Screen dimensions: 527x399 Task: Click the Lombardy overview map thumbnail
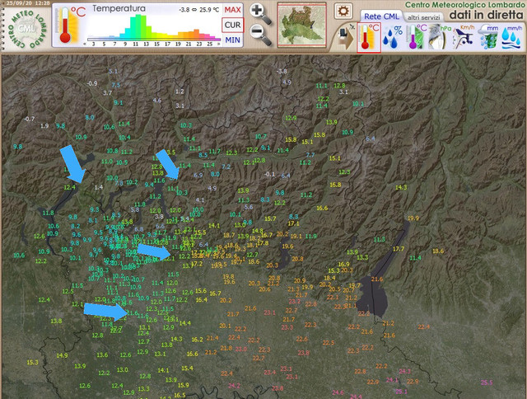(302, 25)
